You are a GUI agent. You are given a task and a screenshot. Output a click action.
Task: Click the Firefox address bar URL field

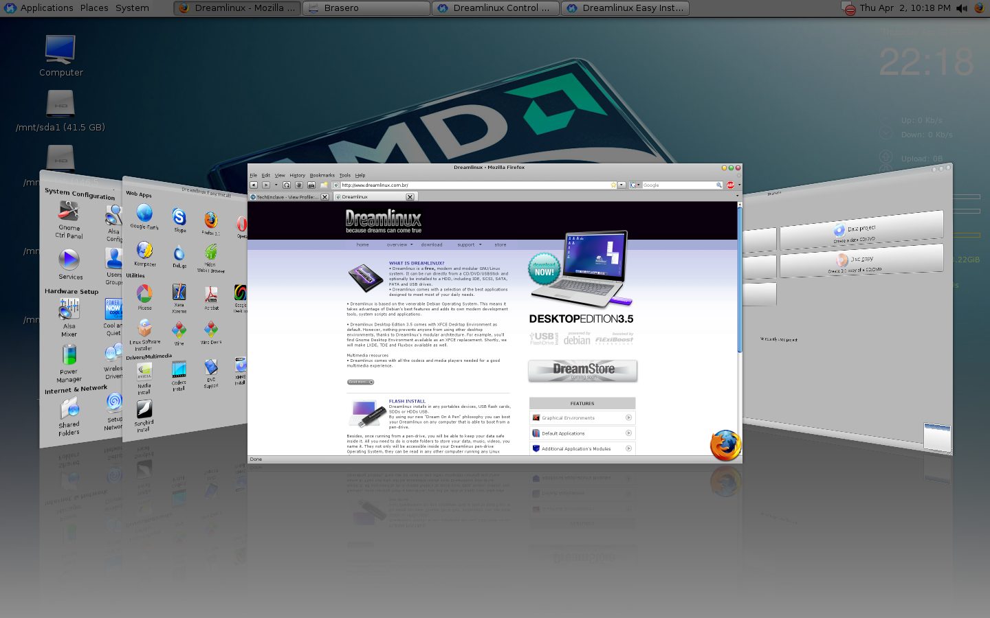(475, 185)
